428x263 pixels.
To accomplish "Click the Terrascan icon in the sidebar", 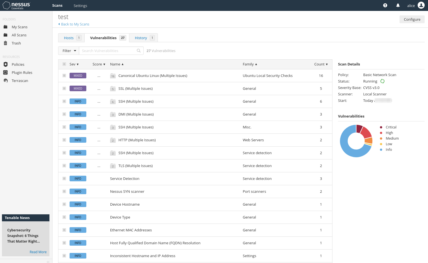I will [x=5, y=81].
